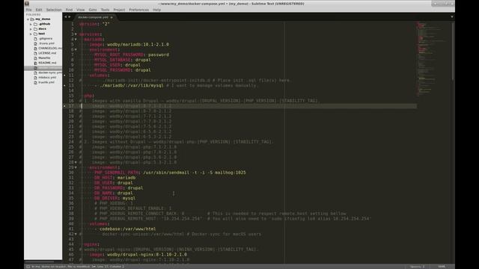Click the FOLDERS sidebar header
Screen dimensions: 479x269
[x=33, y=14]
